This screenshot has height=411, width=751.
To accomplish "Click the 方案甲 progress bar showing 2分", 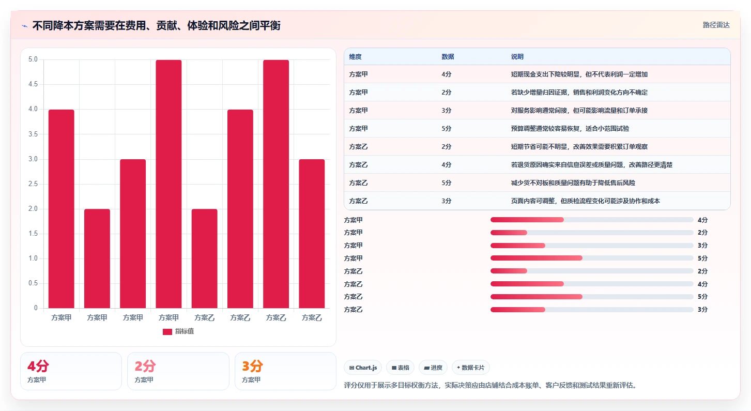I will point(592,233).
